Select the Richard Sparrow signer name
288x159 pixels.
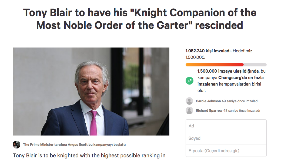click(209, 111)
